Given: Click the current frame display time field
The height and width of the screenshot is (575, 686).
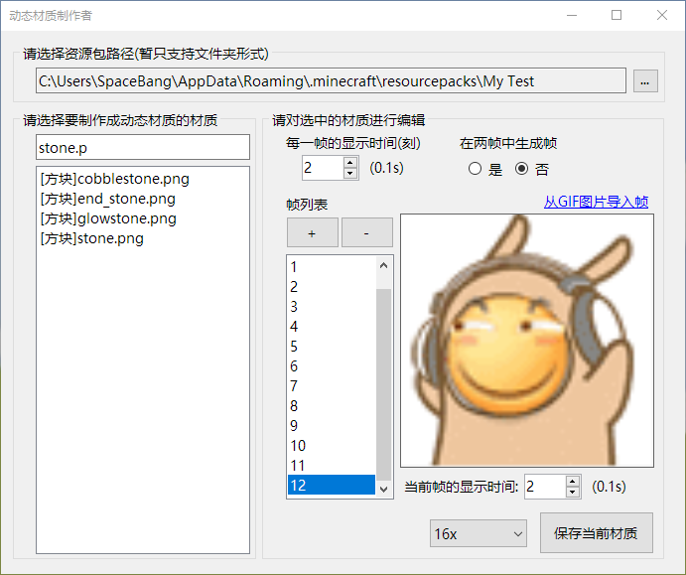Looking at the screenshot, I should (x=545, y=487).
